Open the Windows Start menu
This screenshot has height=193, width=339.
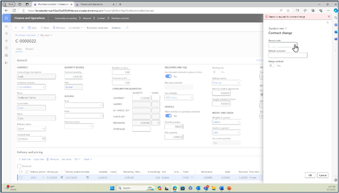pyautogui.click(x=112, y=188)
